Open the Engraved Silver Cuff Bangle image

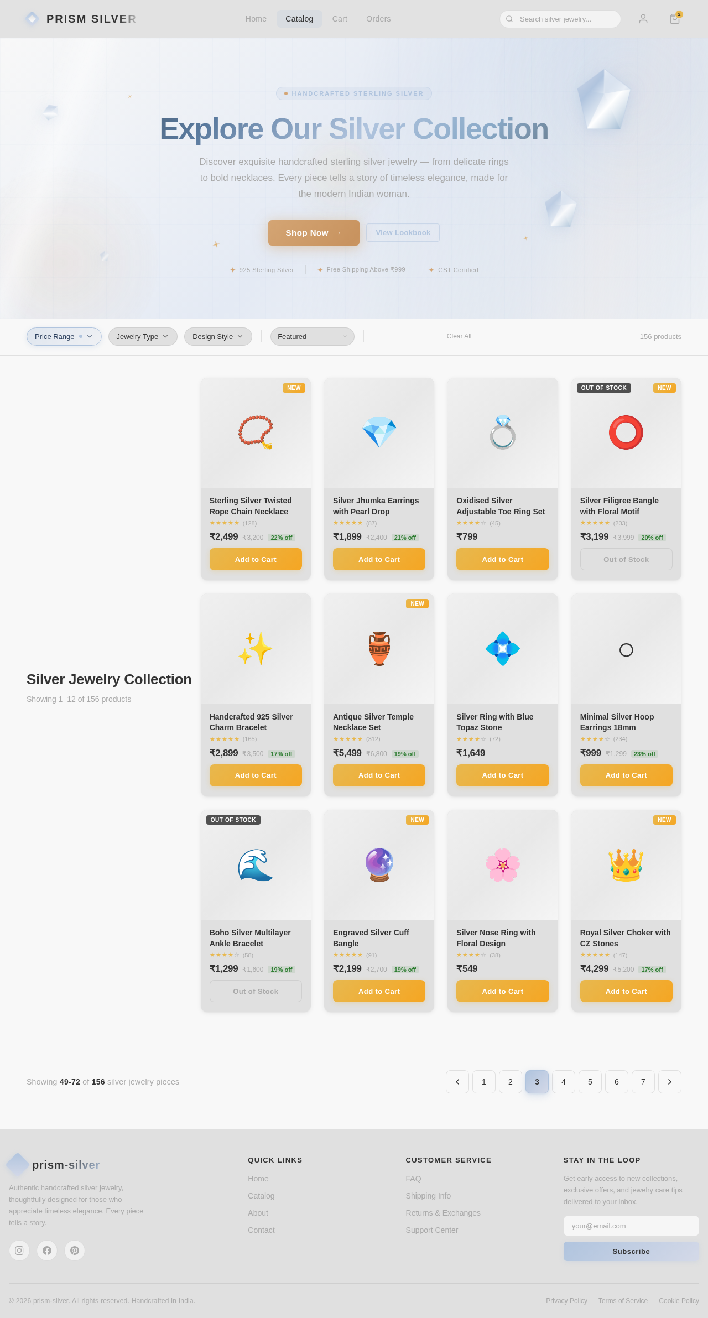click(379, 865)
